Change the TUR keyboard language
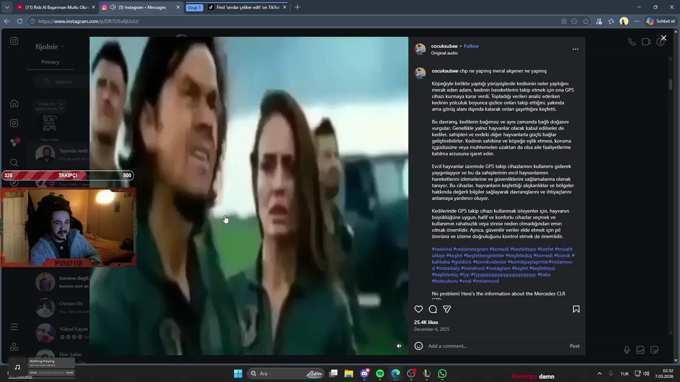Image resolution: width=680 pixels, height=382 pixels. coord(624,374)
